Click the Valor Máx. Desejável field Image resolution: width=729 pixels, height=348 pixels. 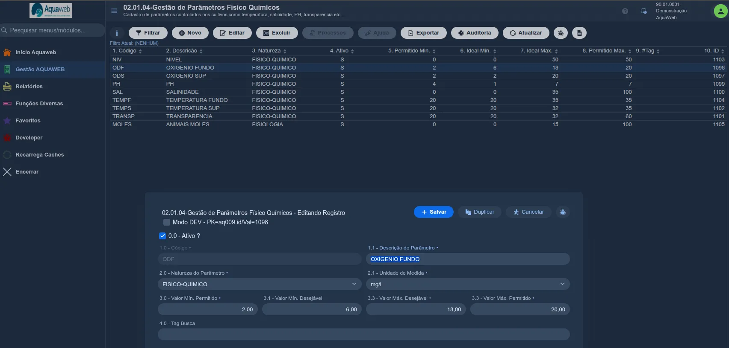(x=416, y=310)
